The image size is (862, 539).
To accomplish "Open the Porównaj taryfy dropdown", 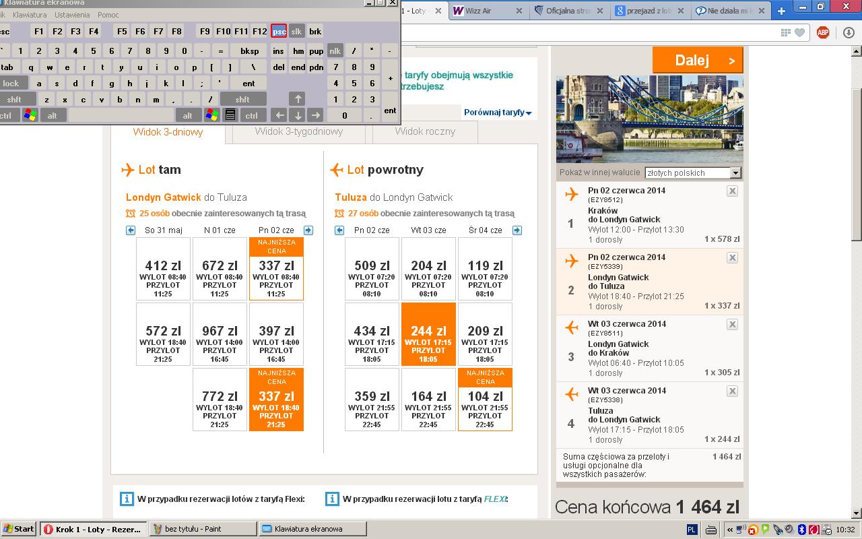I will [498, 113].
